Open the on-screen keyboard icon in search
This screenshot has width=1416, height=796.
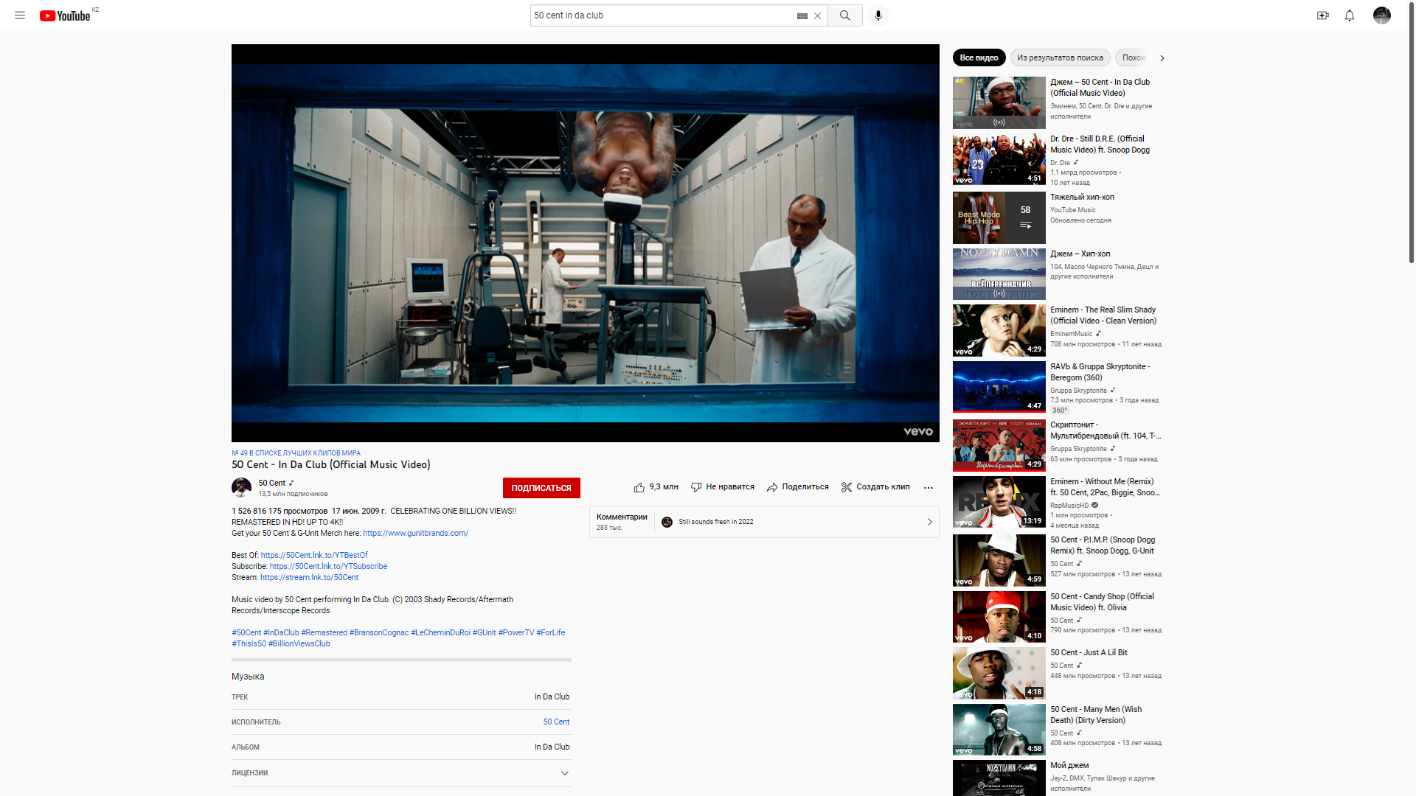(802, 15)
